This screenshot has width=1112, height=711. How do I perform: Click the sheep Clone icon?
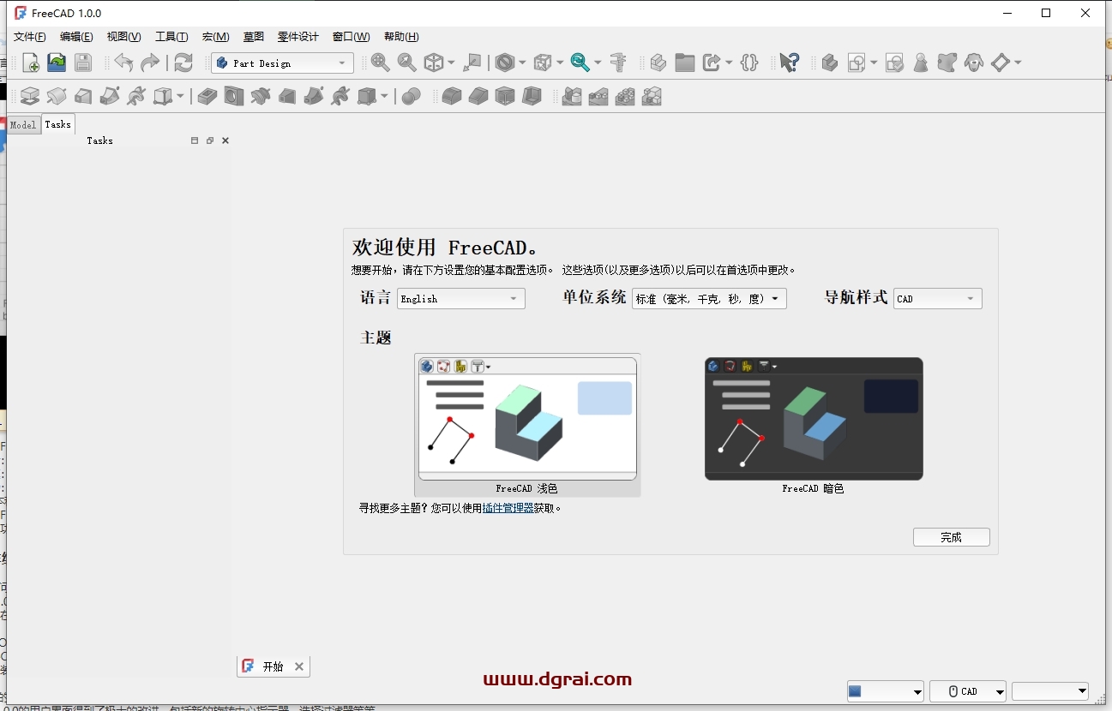[x=974, y=63]
